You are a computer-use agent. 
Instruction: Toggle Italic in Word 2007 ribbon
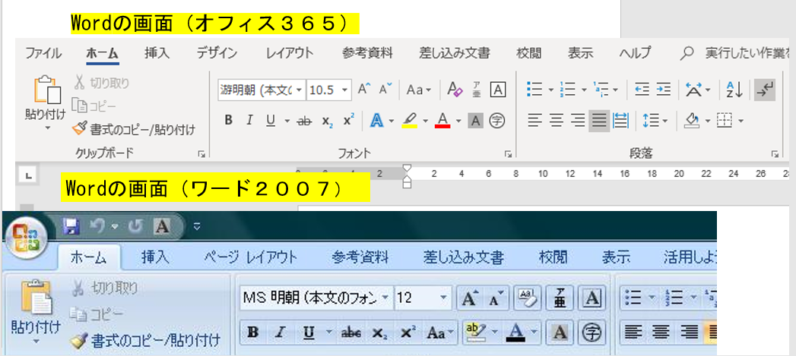point(279,332)
